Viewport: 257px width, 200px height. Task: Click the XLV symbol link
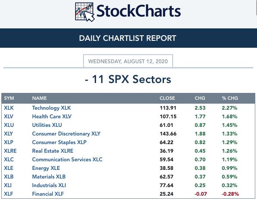[9, 117]
